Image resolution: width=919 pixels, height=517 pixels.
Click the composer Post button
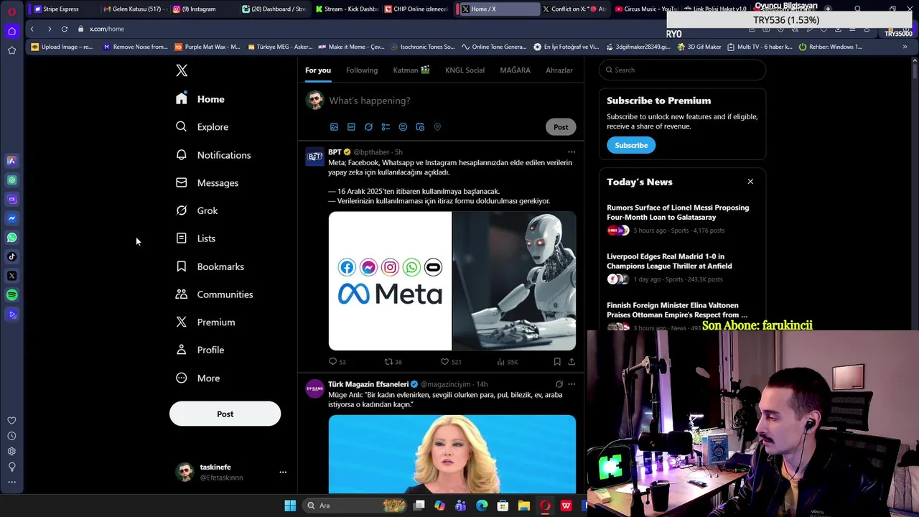561,127
